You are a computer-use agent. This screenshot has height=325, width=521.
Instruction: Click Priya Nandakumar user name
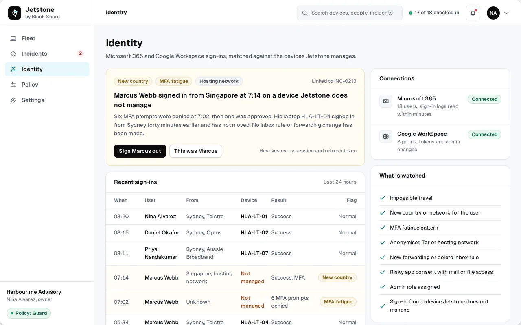(x=161, y=253)
